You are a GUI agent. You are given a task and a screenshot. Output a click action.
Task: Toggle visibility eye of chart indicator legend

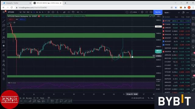(14, 23)
